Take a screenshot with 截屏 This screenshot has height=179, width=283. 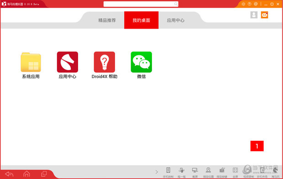point(195,172)
